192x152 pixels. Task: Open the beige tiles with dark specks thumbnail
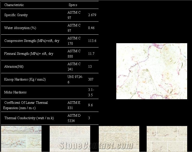coord(167,139)
